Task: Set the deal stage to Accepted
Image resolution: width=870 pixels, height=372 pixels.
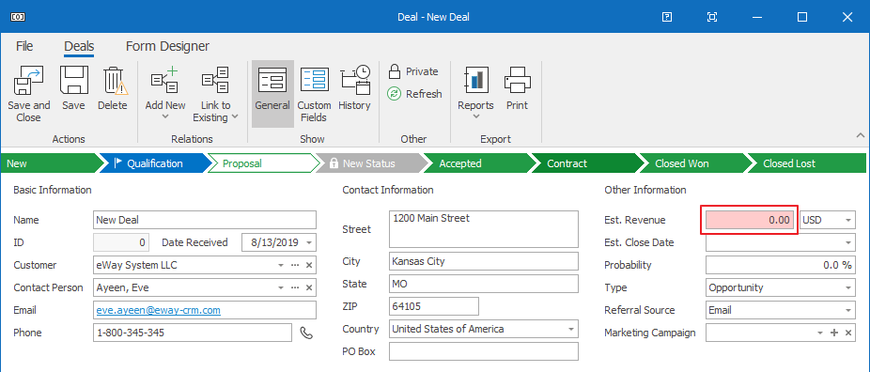Action: [479, 163]
